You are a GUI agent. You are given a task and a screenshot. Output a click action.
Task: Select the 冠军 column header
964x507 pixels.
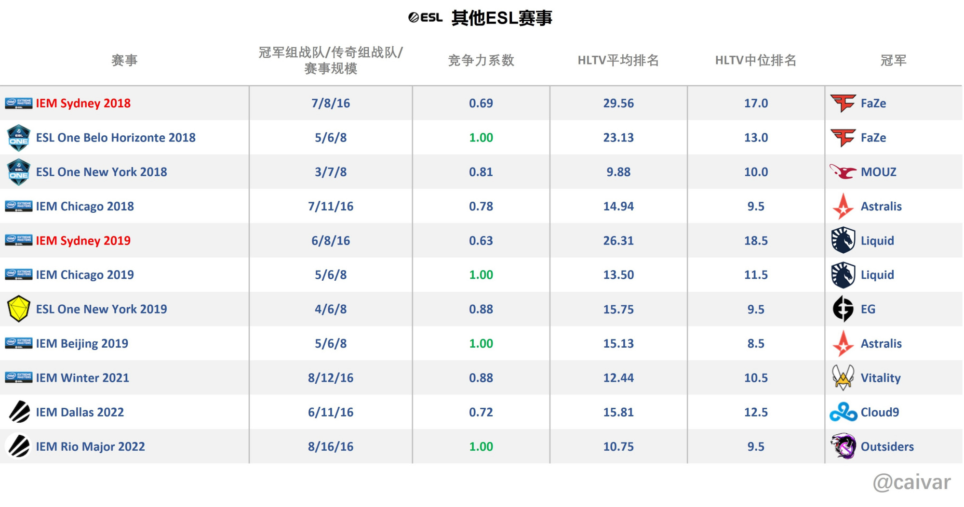[894, 60]
